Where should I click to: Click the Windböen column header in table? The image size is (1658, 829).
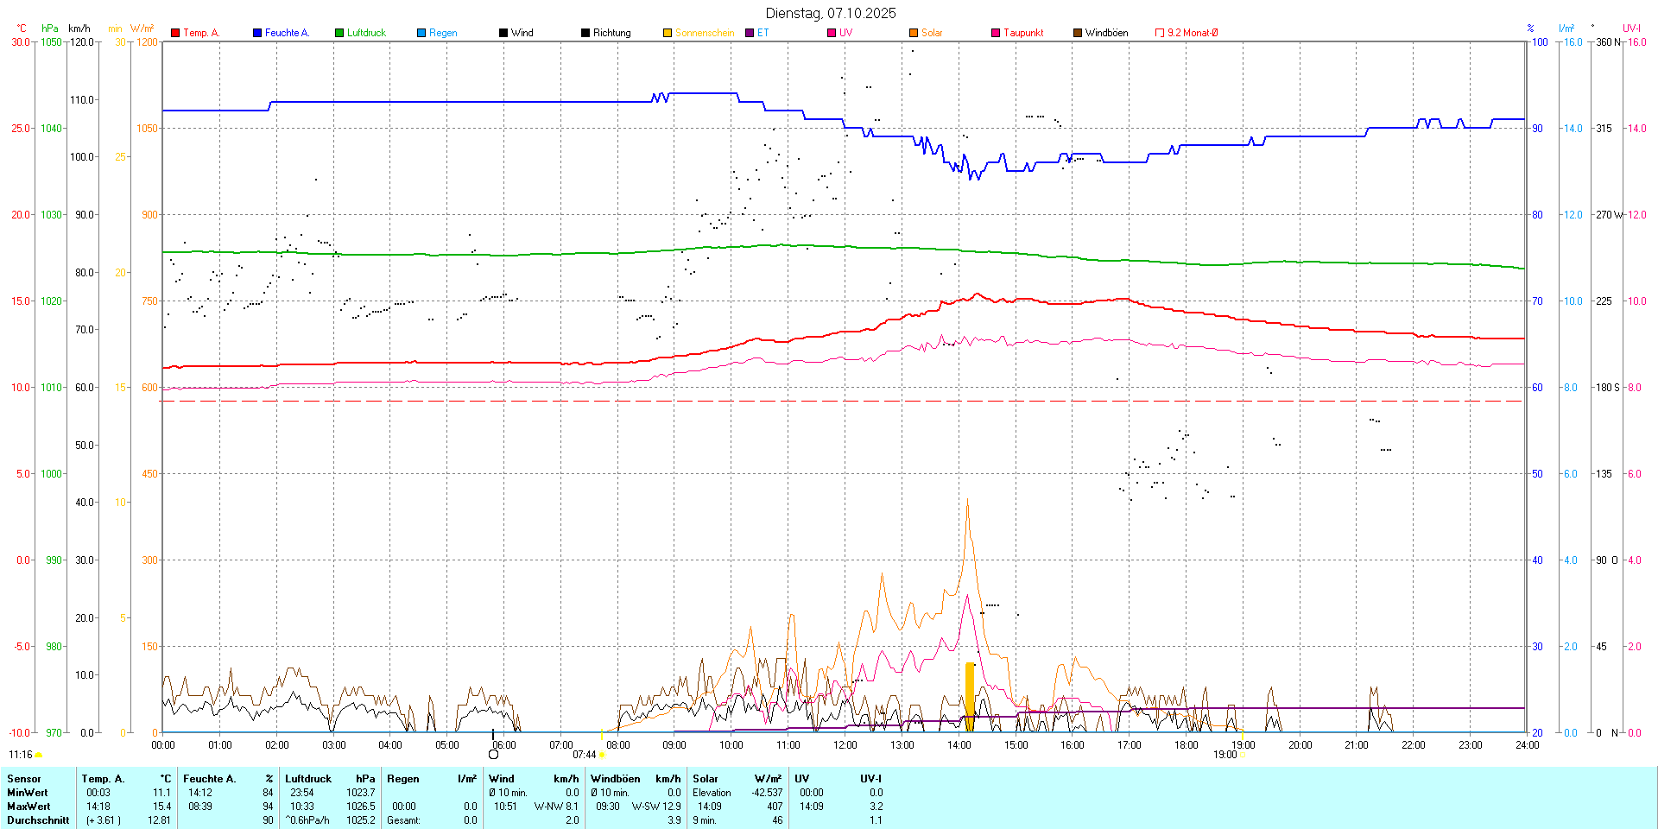615,779
